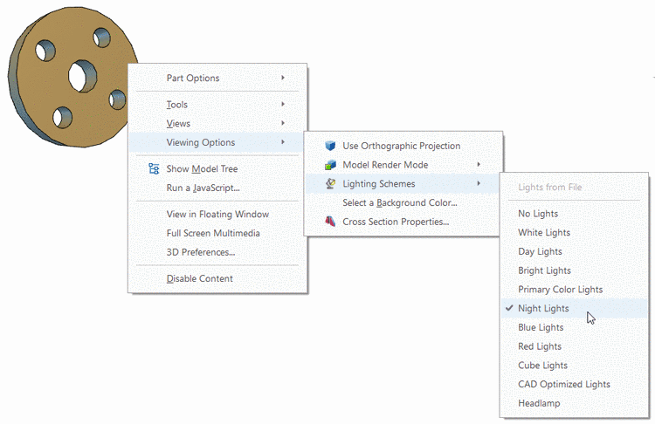
Task: Expand Model Render Mode submenu arrow
Action: [x=479, y=164]
